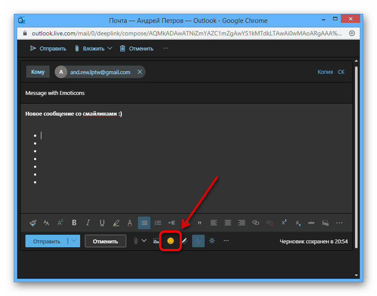Viewport: 377px width, 296px height.
Task: Choose the text highlight color
Action: click(116, 223)
